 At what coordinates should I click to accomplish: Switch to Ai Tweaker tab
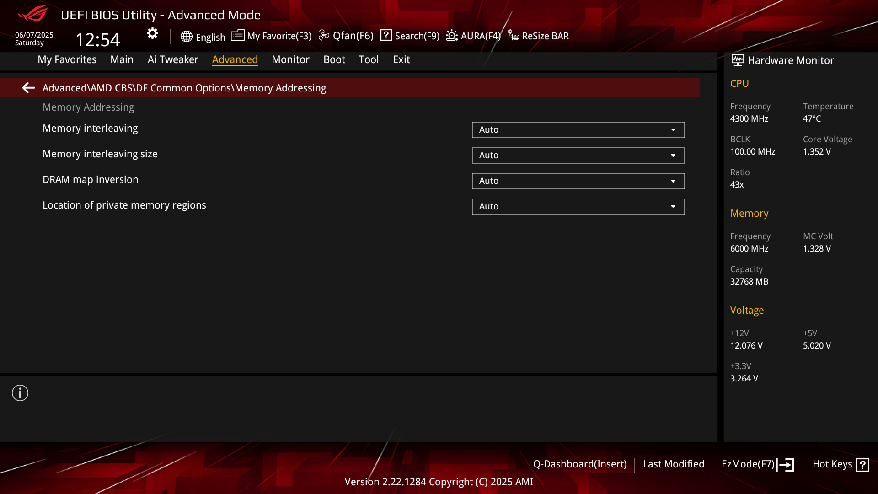(173, 59)
